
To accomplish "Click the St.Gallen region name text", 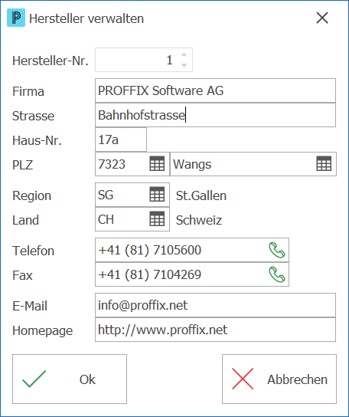I will point(201,195).
